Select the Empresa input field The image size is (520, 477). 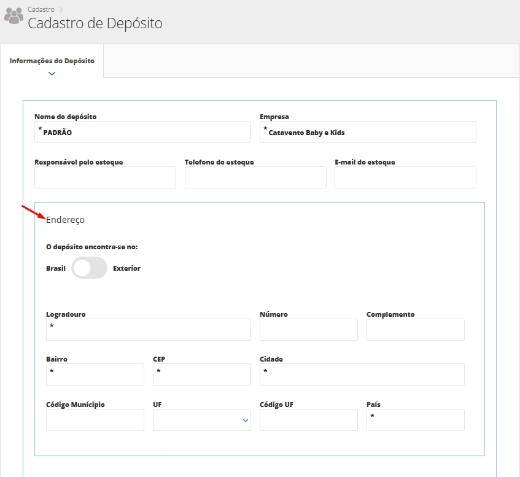point(368,132)
